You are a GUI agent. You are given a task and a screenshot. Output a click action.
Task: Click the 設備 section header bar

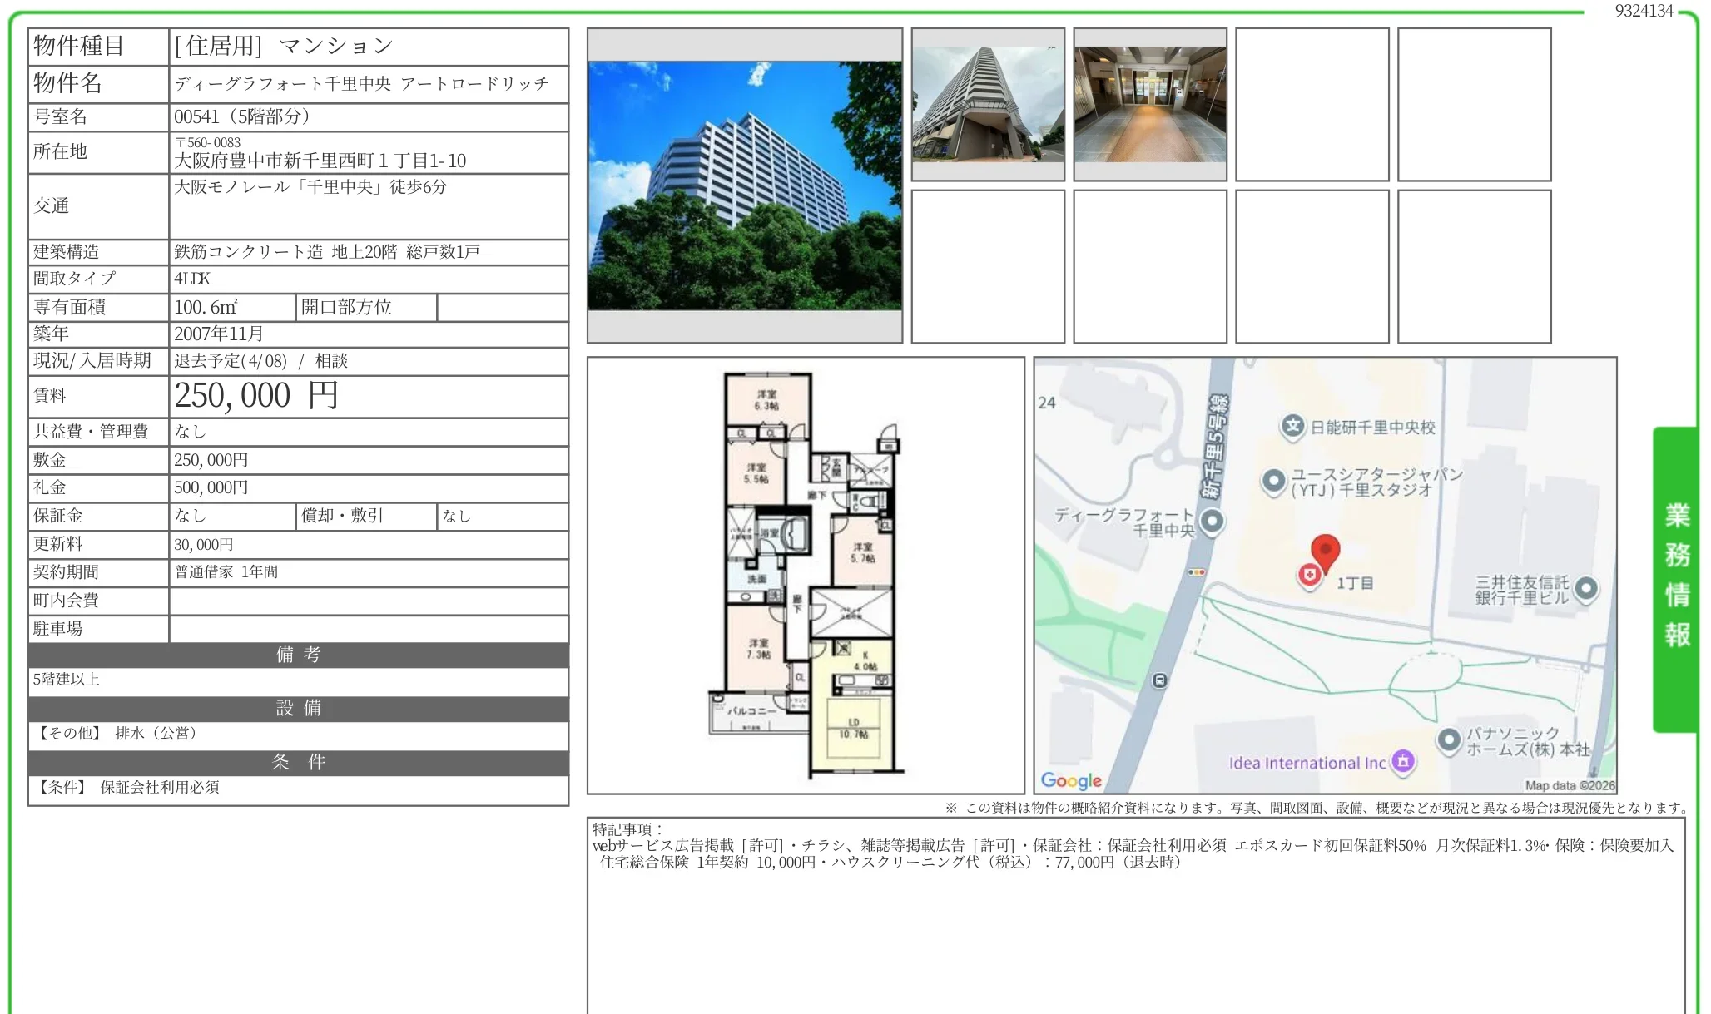298,708
